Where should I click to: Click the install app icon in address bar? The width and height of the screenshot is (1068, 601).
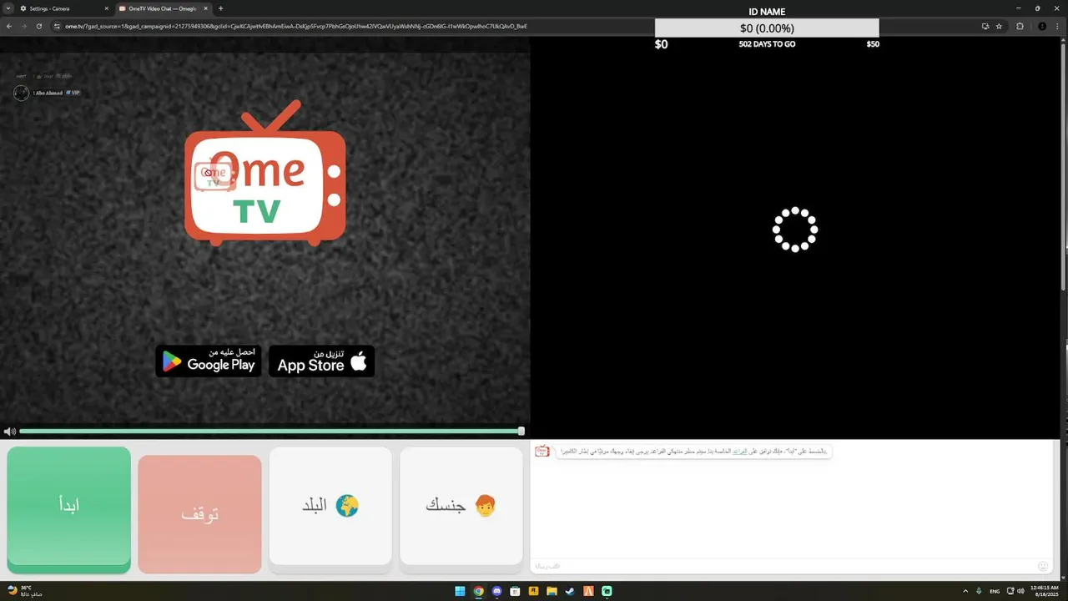(985, 26)
